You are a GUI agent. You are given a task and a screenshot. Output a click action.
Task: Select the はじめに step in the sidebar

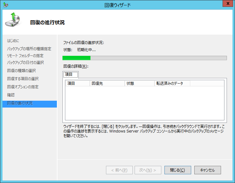pos(13,41)
